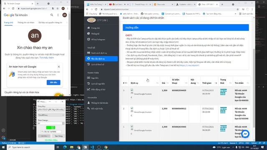
Task: Open Chrome menu in OTP SIM window
Action: point(252,9)
